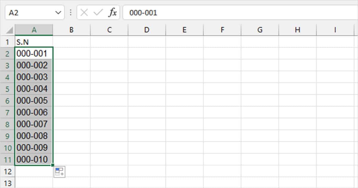This screenshot has height=188, width=358.
Task: Select cell with value 000-007
Action: point(34,124)
